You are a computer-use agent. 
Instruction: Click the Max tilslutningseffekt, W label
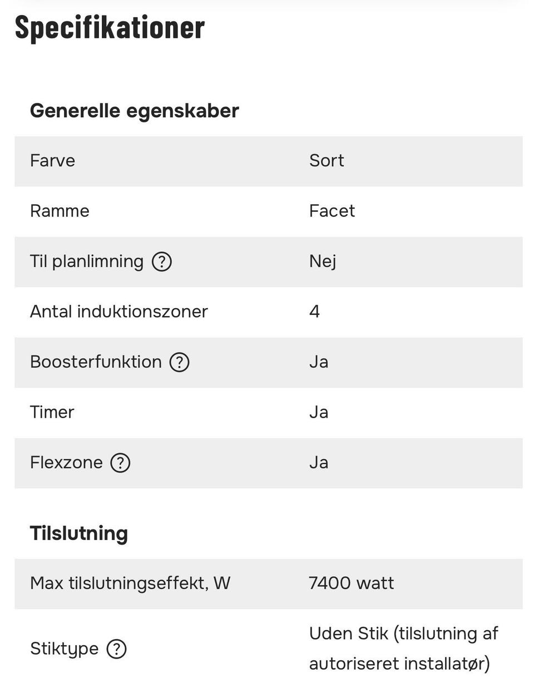tap(130, 583)
